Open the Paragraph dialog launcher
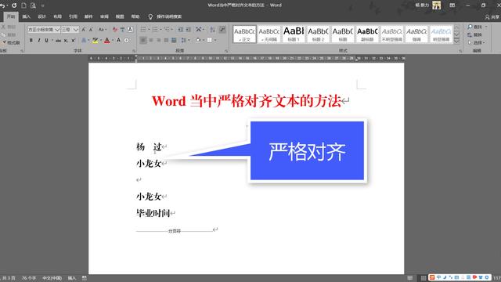The image size is (501, 282). tap(226, 51)
